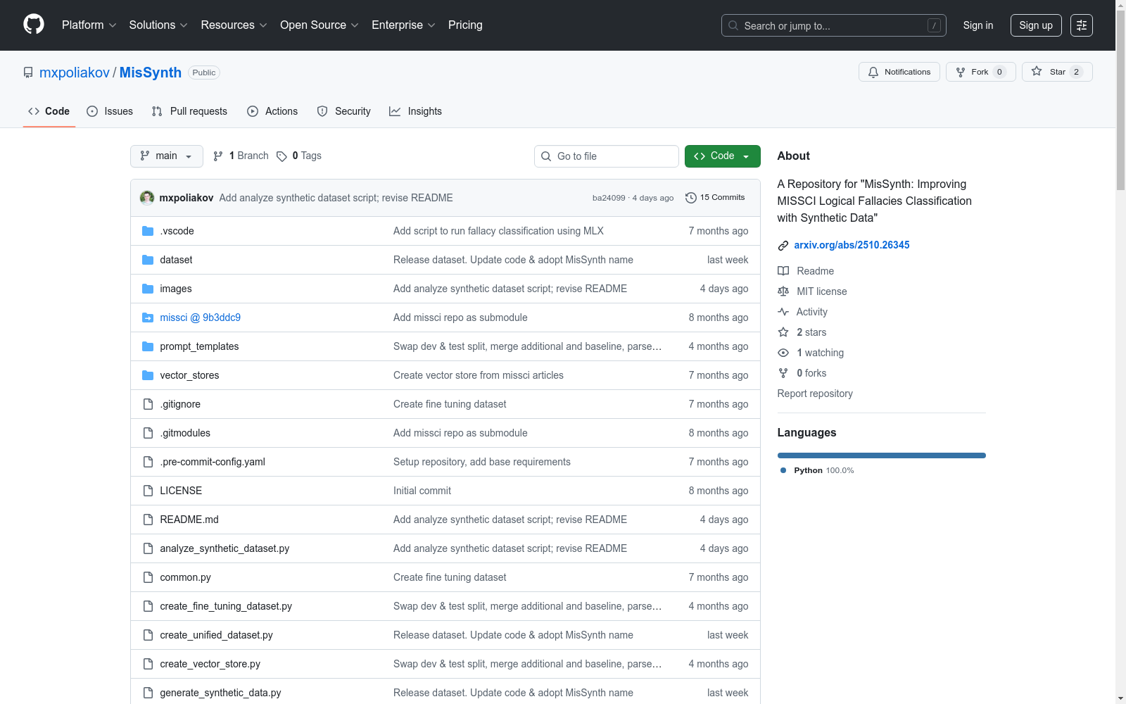Click the bell icon in Notifications
Viewport: 1126px width, 704px height.
click(x=873, y=72)
